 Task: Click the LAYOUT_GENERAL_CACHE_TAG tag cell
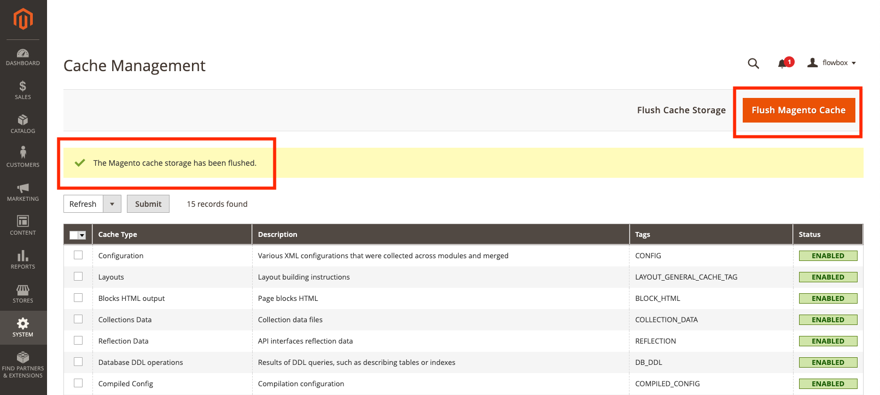tap(686, 277)
